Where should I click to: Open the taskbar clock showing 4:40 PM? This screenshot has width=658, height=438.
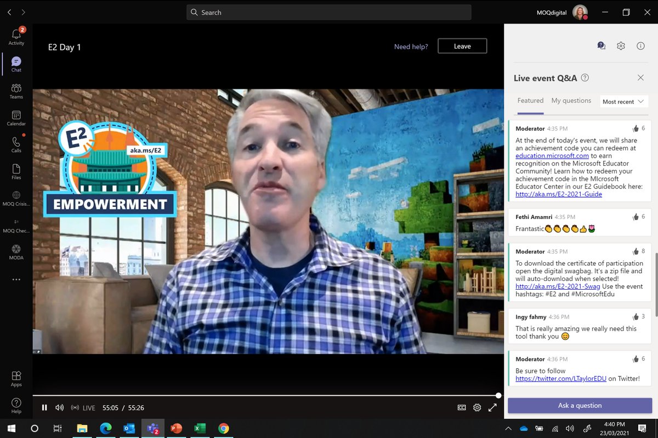click(x=614, y=428)
